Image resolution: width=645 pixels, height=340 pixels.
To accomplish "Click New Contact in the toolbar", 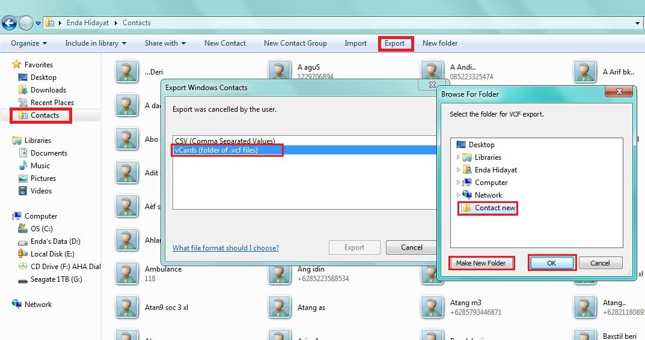I will [x=225, y=43].
